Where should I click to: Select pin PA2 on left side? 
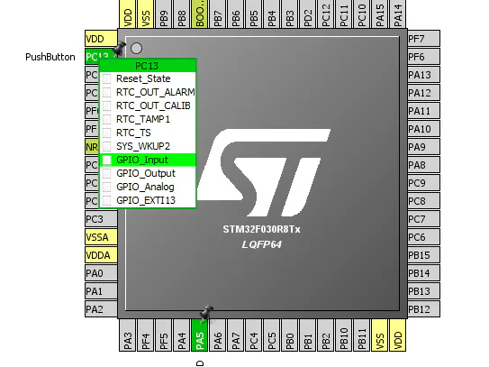point(101,309)
